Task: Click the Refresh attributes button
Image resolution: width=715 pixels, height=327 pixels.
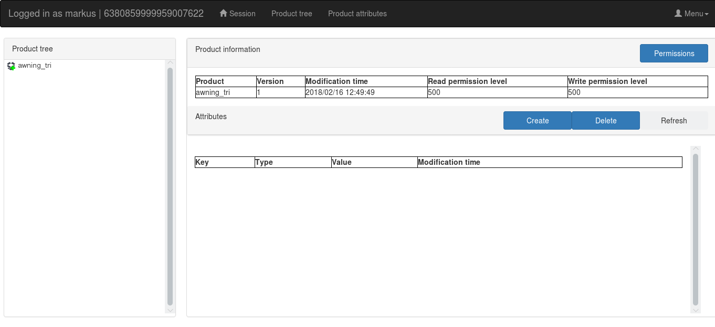Action: coord(674,120)
